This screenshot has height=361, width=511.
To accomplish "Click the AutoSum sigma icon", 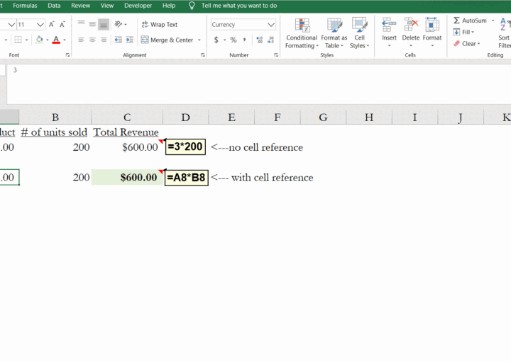I will tap(457, 21).
